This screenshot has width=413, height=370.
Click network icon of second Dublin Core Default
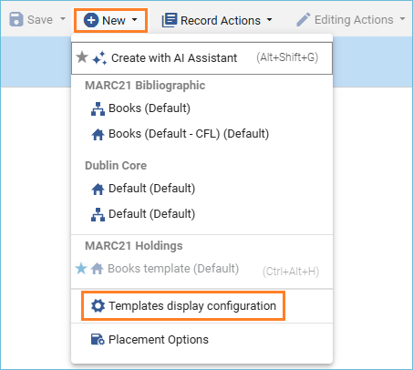(98, 215)
